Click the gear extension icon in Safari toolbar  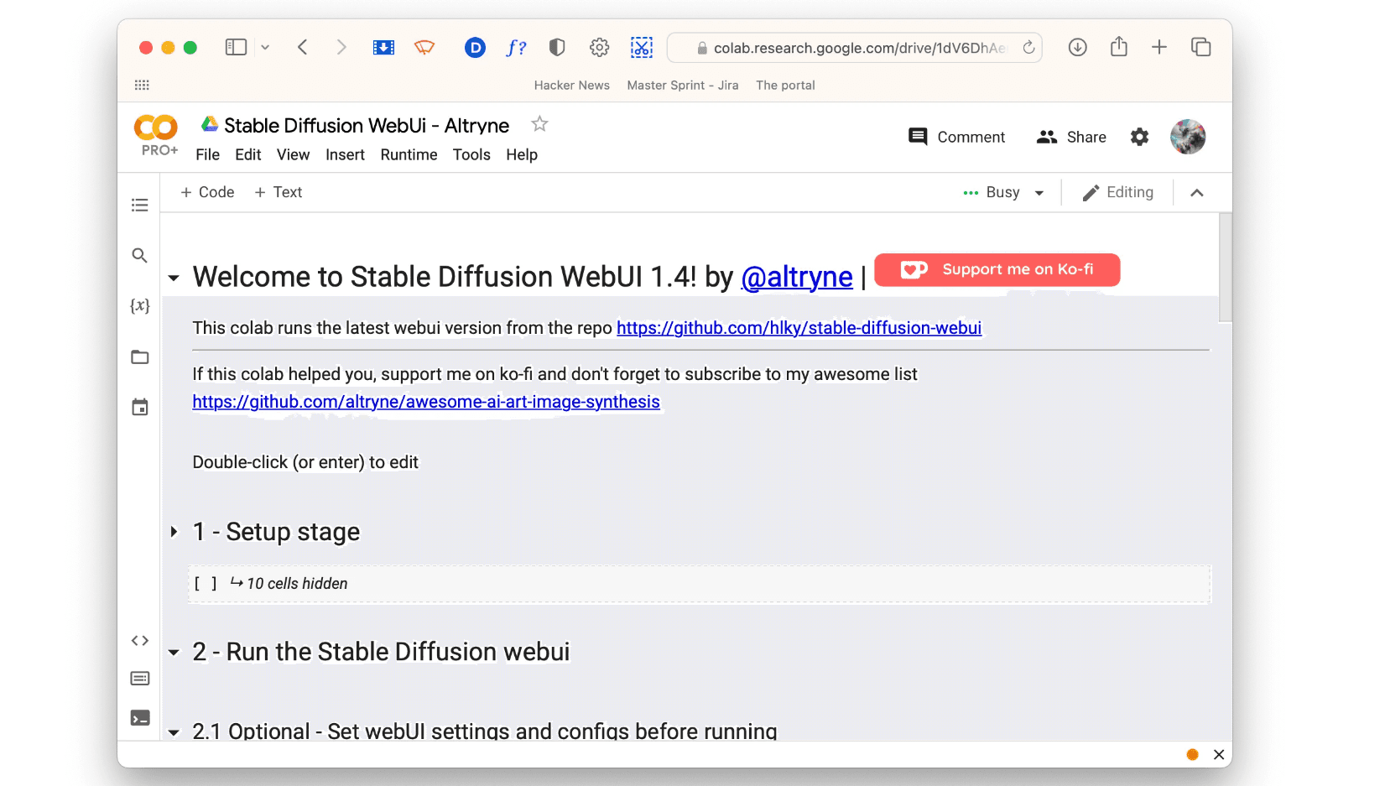pos(599,48)
